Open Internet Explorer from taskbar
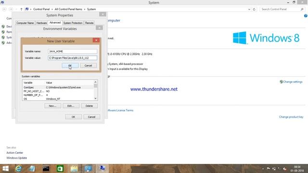Image resolution: width=308 pixels, height=173 pixels. [18, 169]
